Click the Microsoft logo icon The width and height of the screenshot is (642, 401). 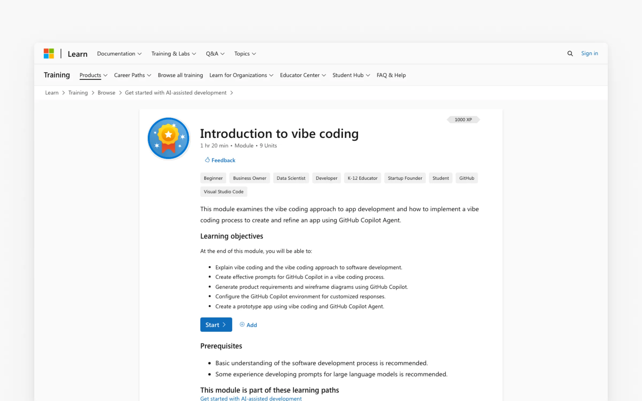point(49,53)
